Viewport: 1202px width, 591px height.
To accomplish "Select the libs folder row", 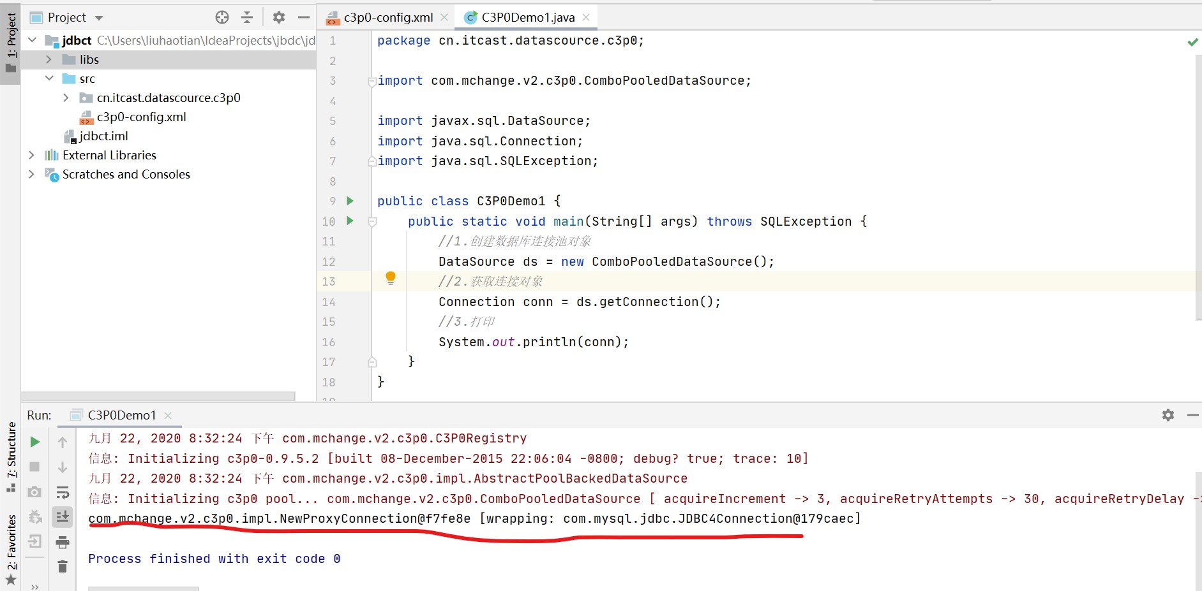I will (169, 59).
